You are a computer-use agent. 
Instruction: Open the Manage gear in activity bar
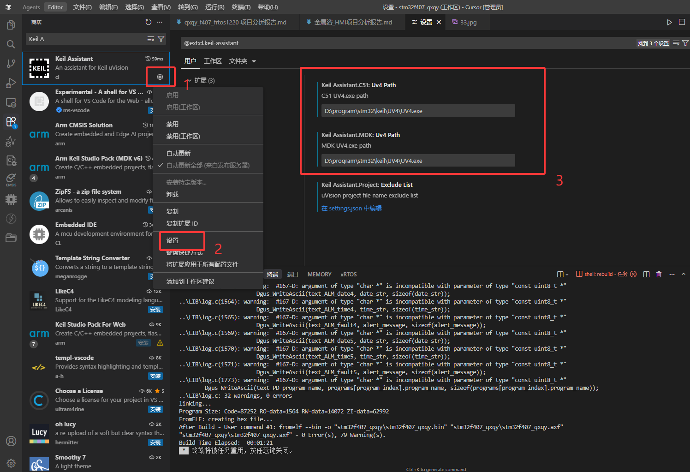(11, 463)
